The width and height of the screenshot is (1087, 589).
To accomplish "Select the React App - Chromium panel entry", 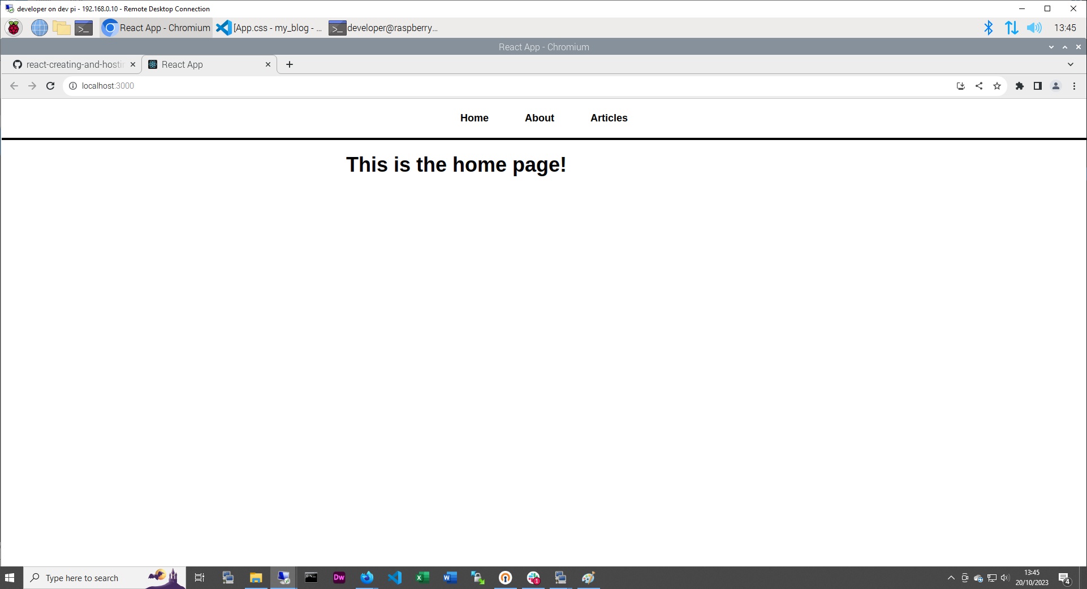I will [157, 28].
